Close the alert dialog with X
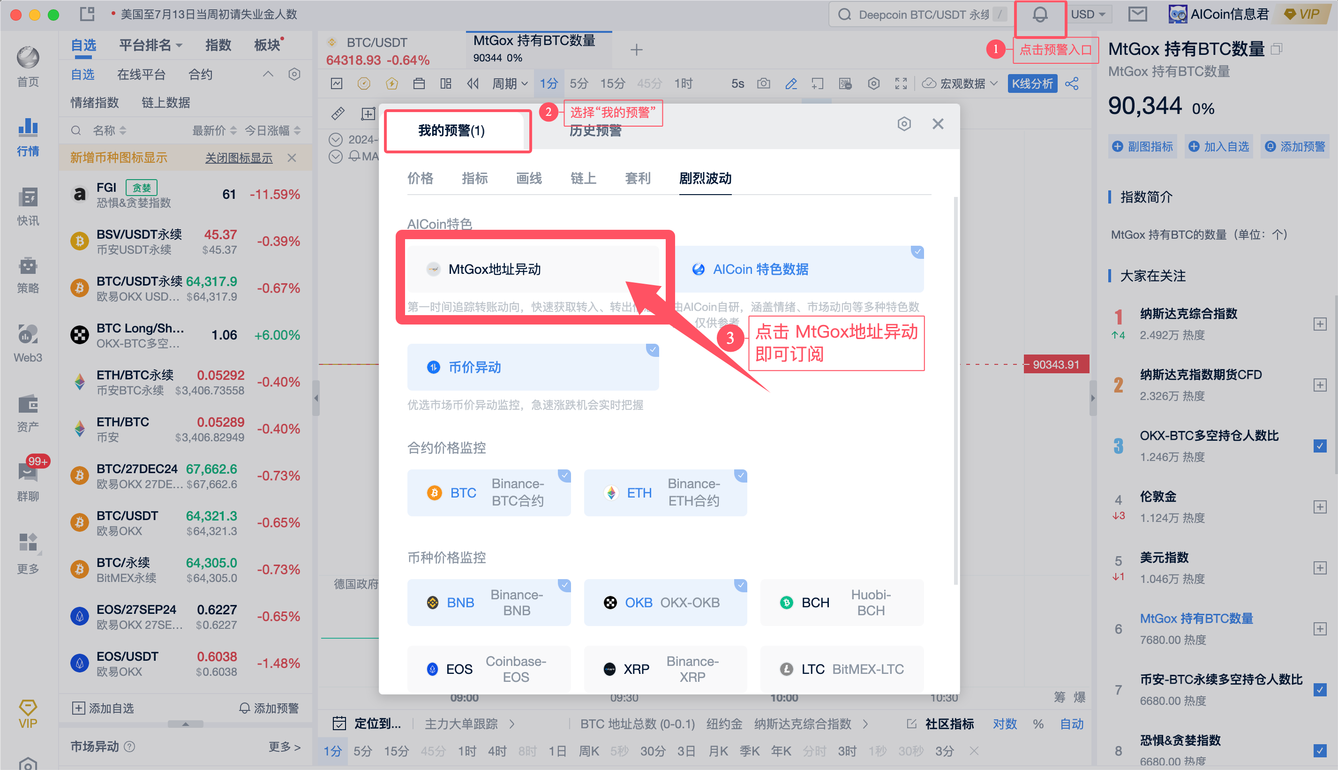This screenshot has height=770, width=1338. point(938,124)
